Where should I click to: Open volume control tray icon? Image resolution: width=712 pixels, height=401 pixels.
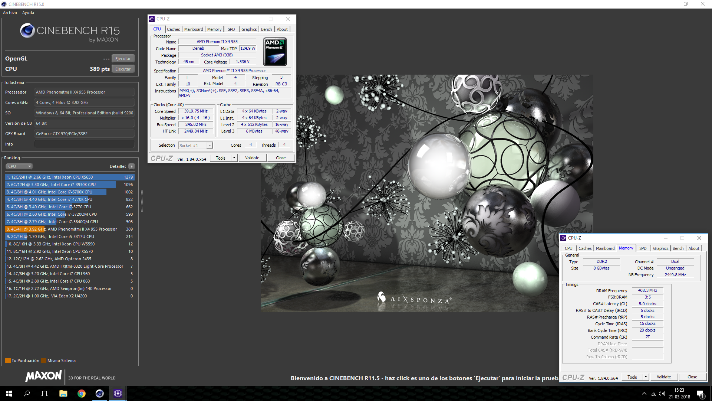click(x=662, y=394)
